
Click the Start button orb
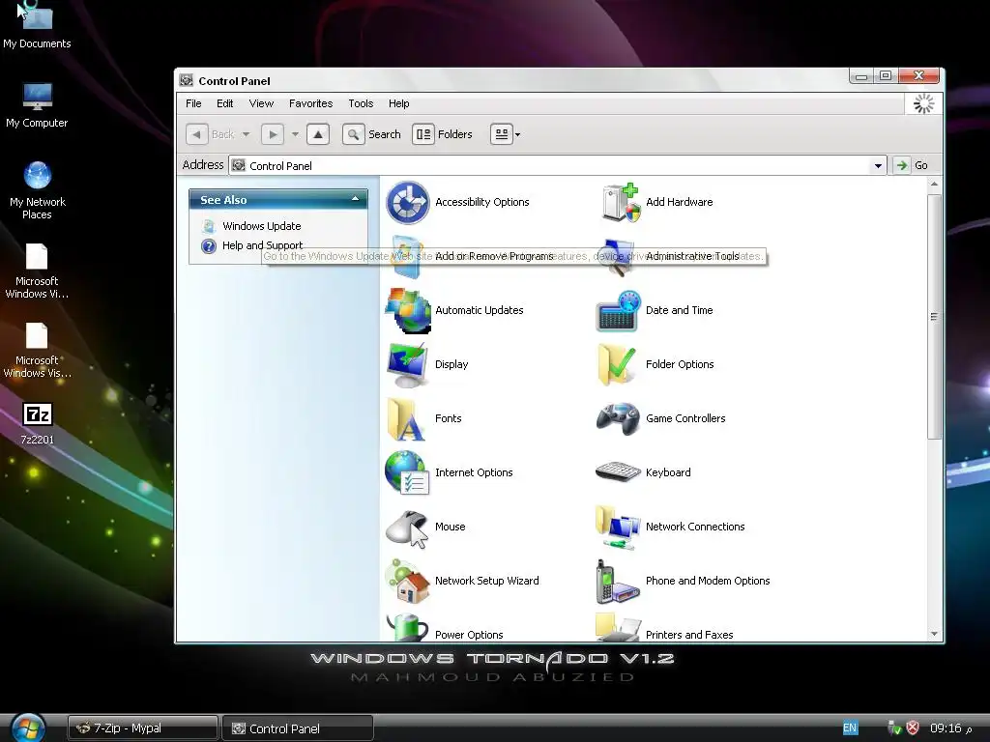tap(28, 728)
